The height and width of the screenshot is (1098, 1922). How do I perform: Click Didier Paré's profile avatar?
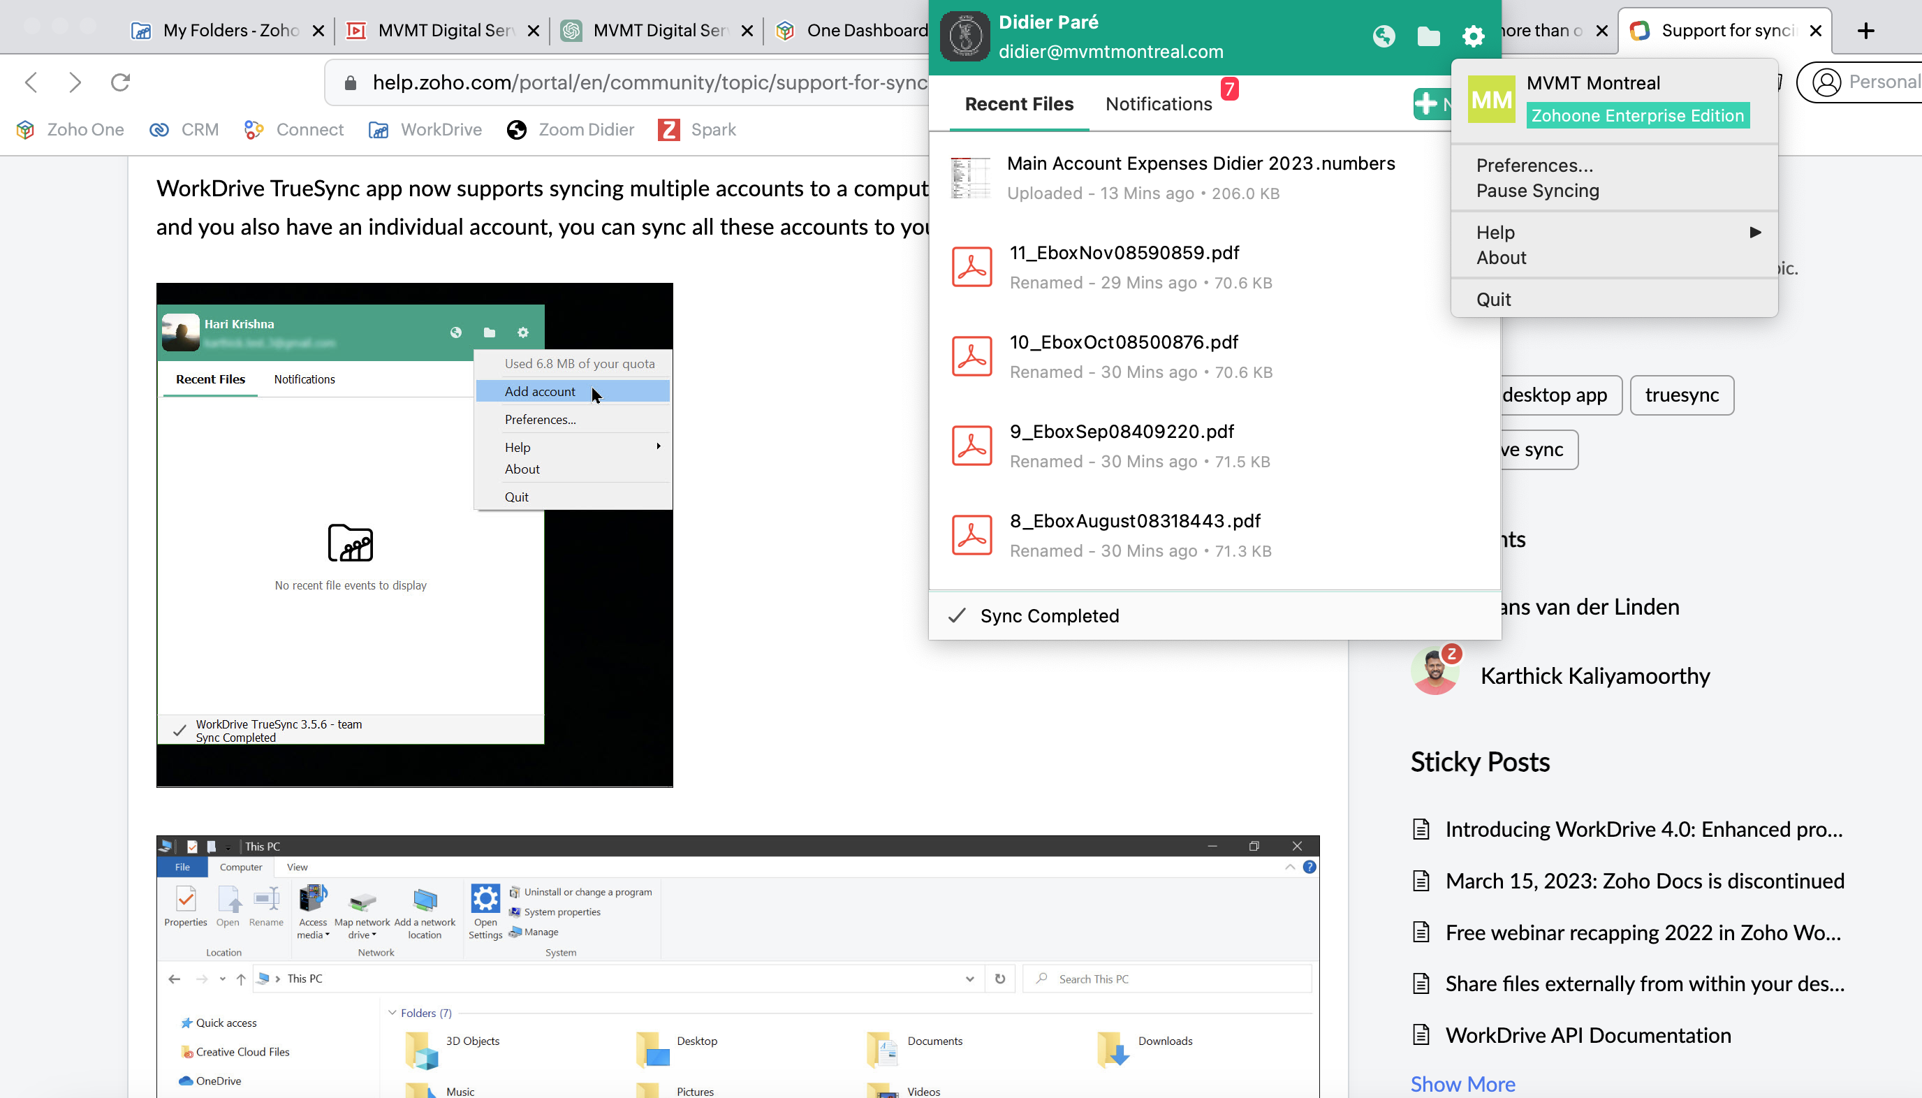click(x=964, y=36)
